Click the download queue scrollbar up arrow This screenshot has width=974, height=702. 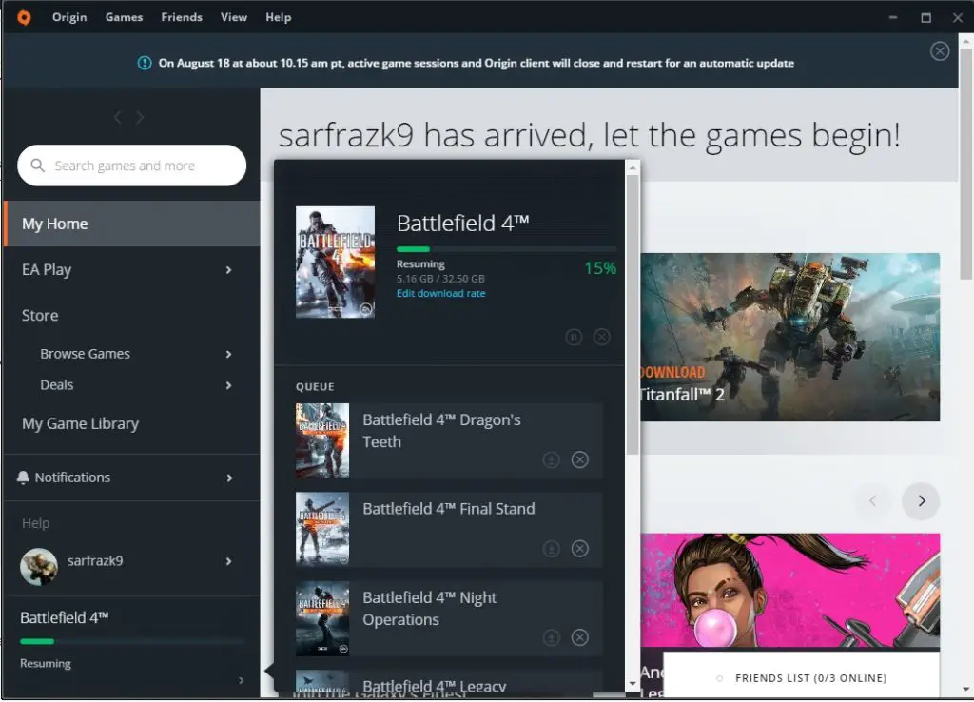point(633,167)
